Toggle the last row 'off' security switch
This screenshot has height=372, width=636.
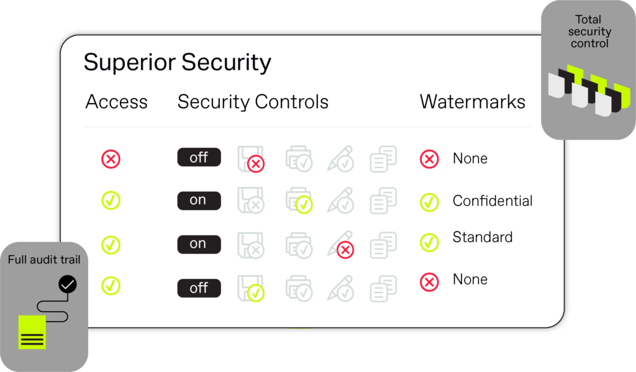199,288
